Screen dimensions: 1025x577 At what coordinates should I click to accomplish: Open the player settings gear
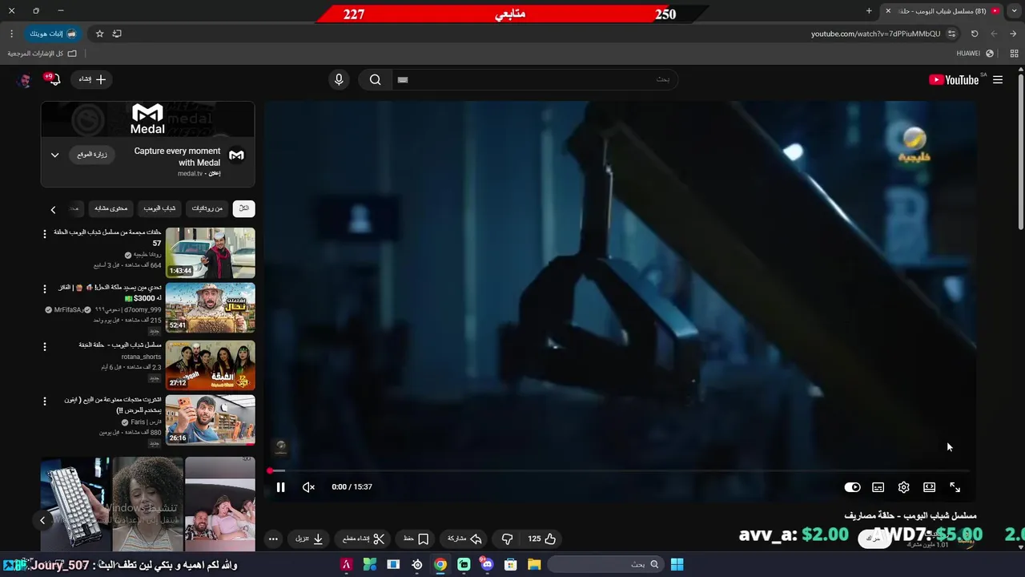tap(903, 487)
